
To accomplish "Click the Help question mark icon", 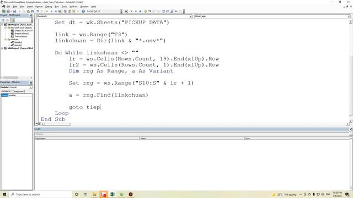I will click(x=83, y=11).
